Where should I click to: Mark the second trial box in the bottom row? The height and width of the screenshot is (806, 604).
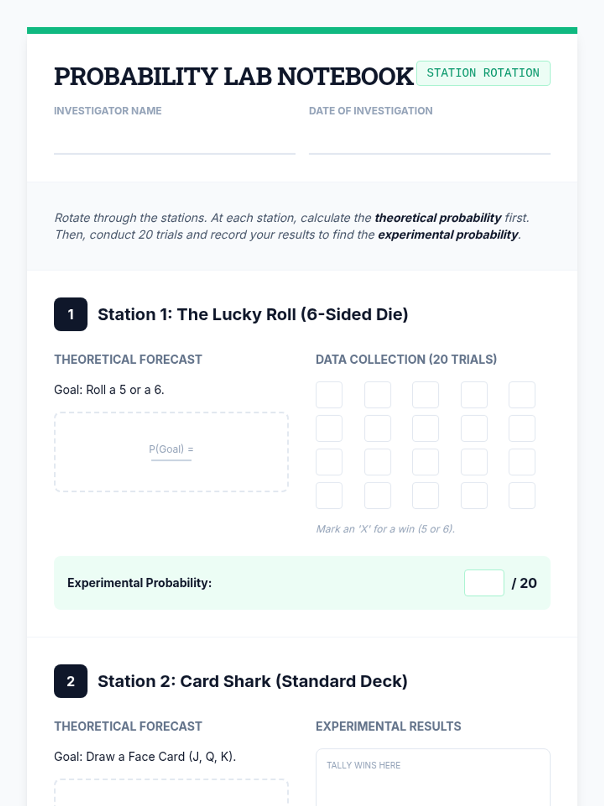(377, 496)
